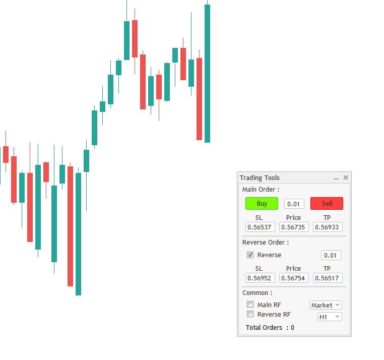384x360 pixels.
Task: Select the Reverse Order Price field
Action: coord(294,278)
